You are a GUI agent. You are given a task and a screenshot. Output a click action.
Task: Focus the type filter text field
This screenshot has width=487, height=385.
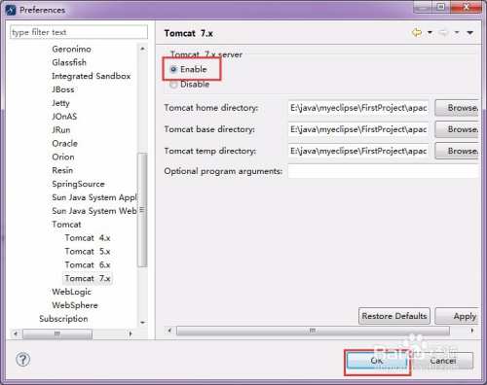pyautogui.click(x=79, y=32)
